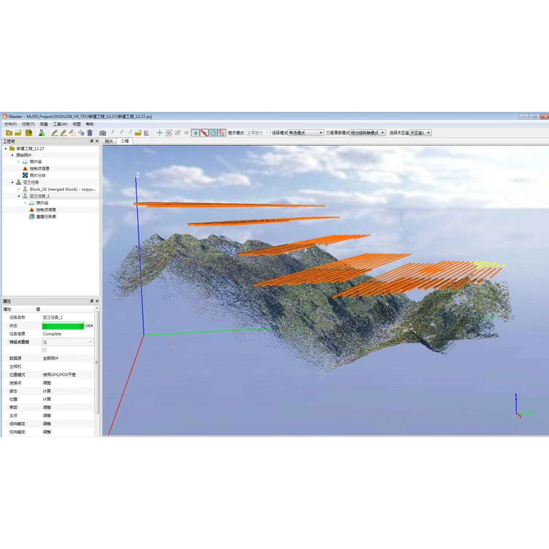The width and height of the screenshot is (549, 549).
Task: Open the 工具(W) menu
Action: pyautogui.click(x=60, y=124)
